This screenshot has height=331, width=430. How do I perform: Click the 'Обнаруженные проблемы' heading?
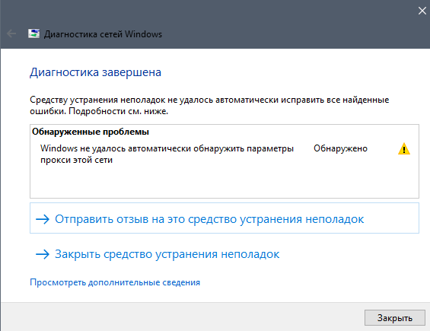[x=91, y=132]
